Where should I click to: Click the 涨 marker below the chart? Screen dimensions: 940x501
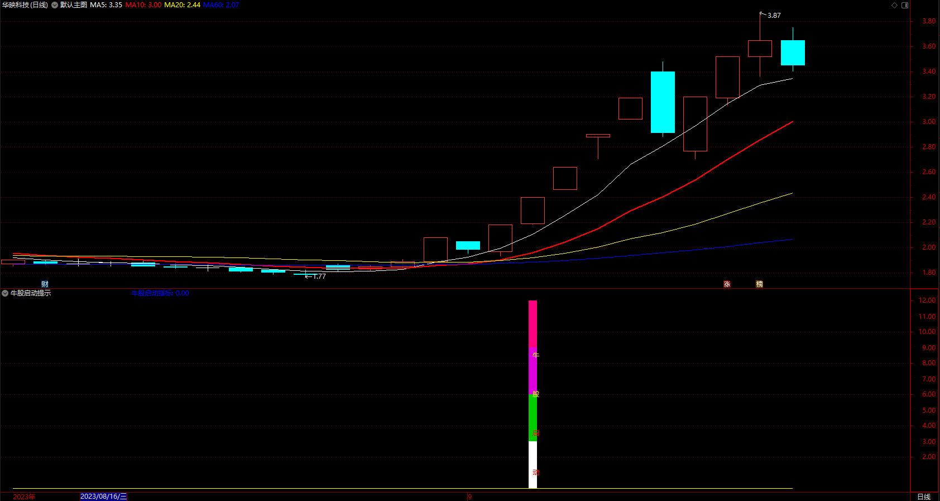[727, 284]
